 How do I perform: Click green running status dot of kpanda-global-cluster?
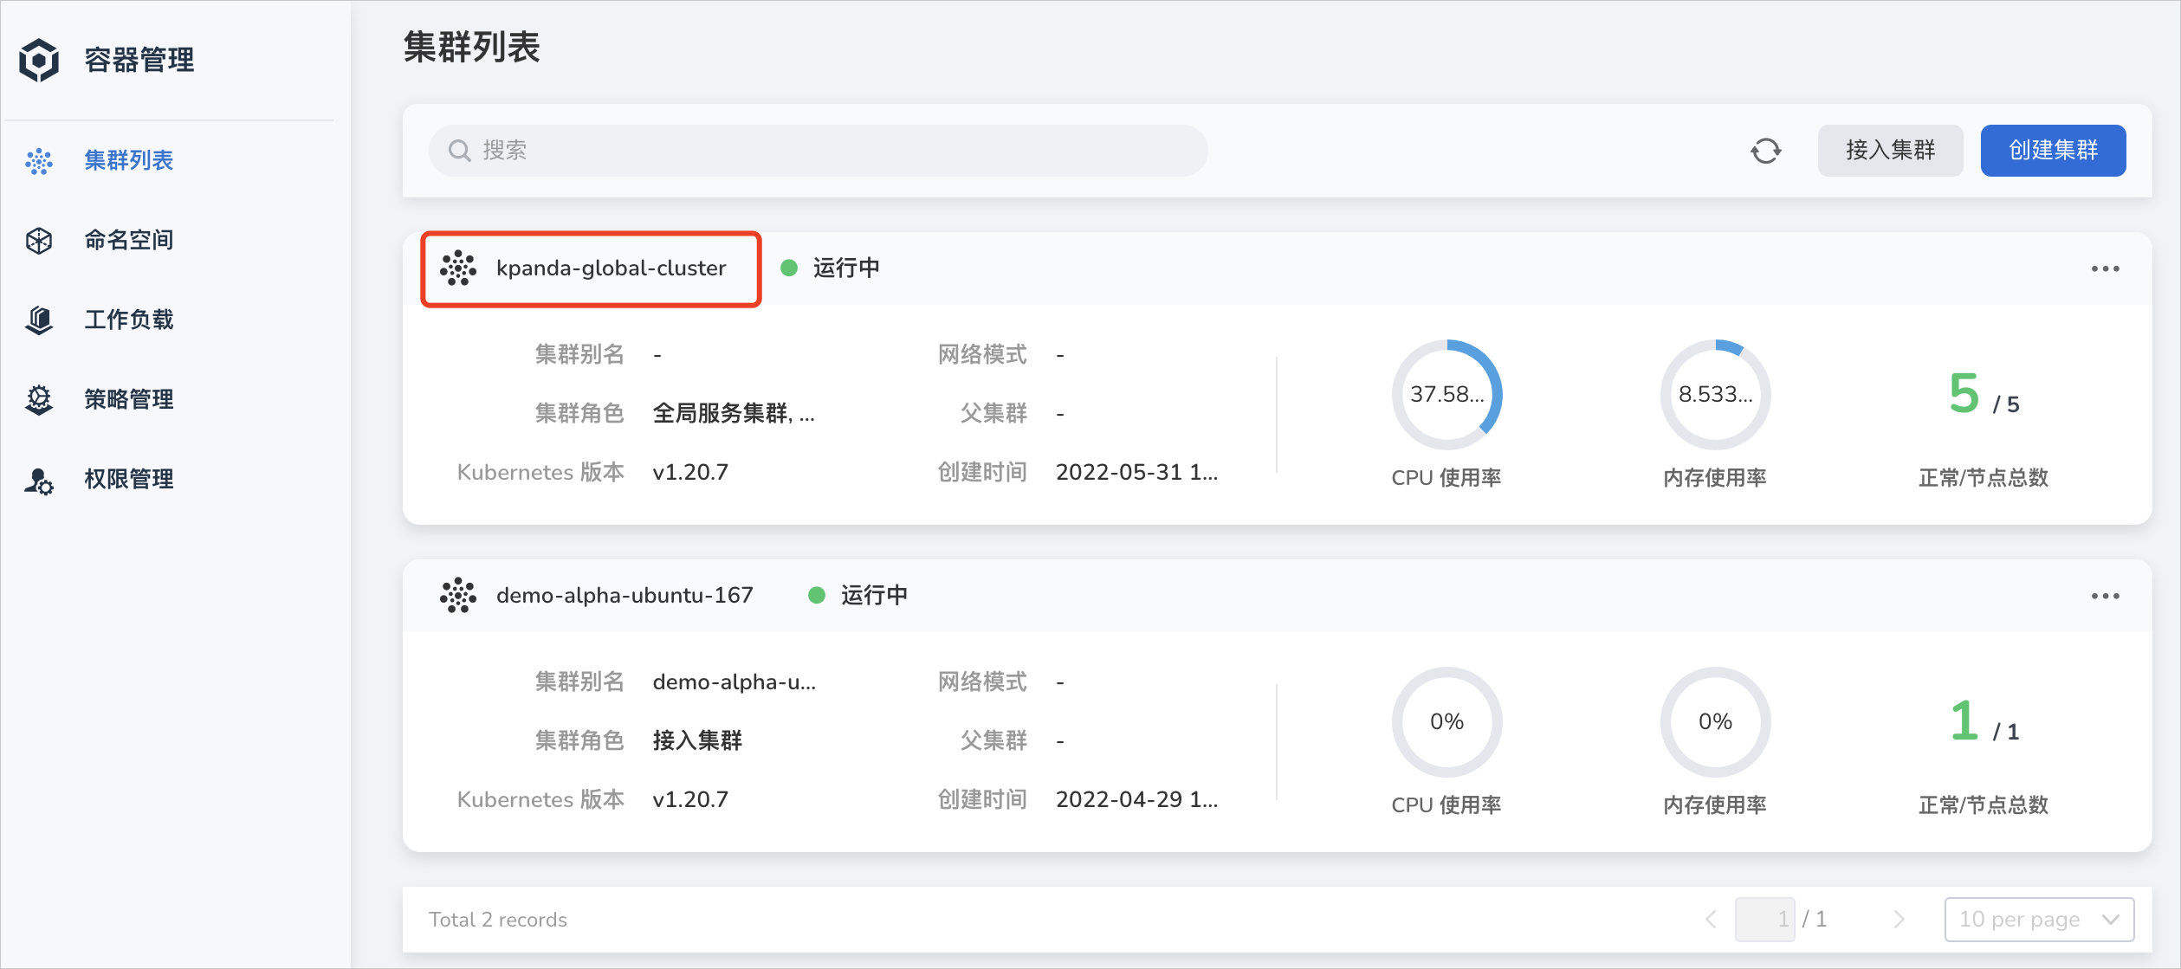point(789,268)
